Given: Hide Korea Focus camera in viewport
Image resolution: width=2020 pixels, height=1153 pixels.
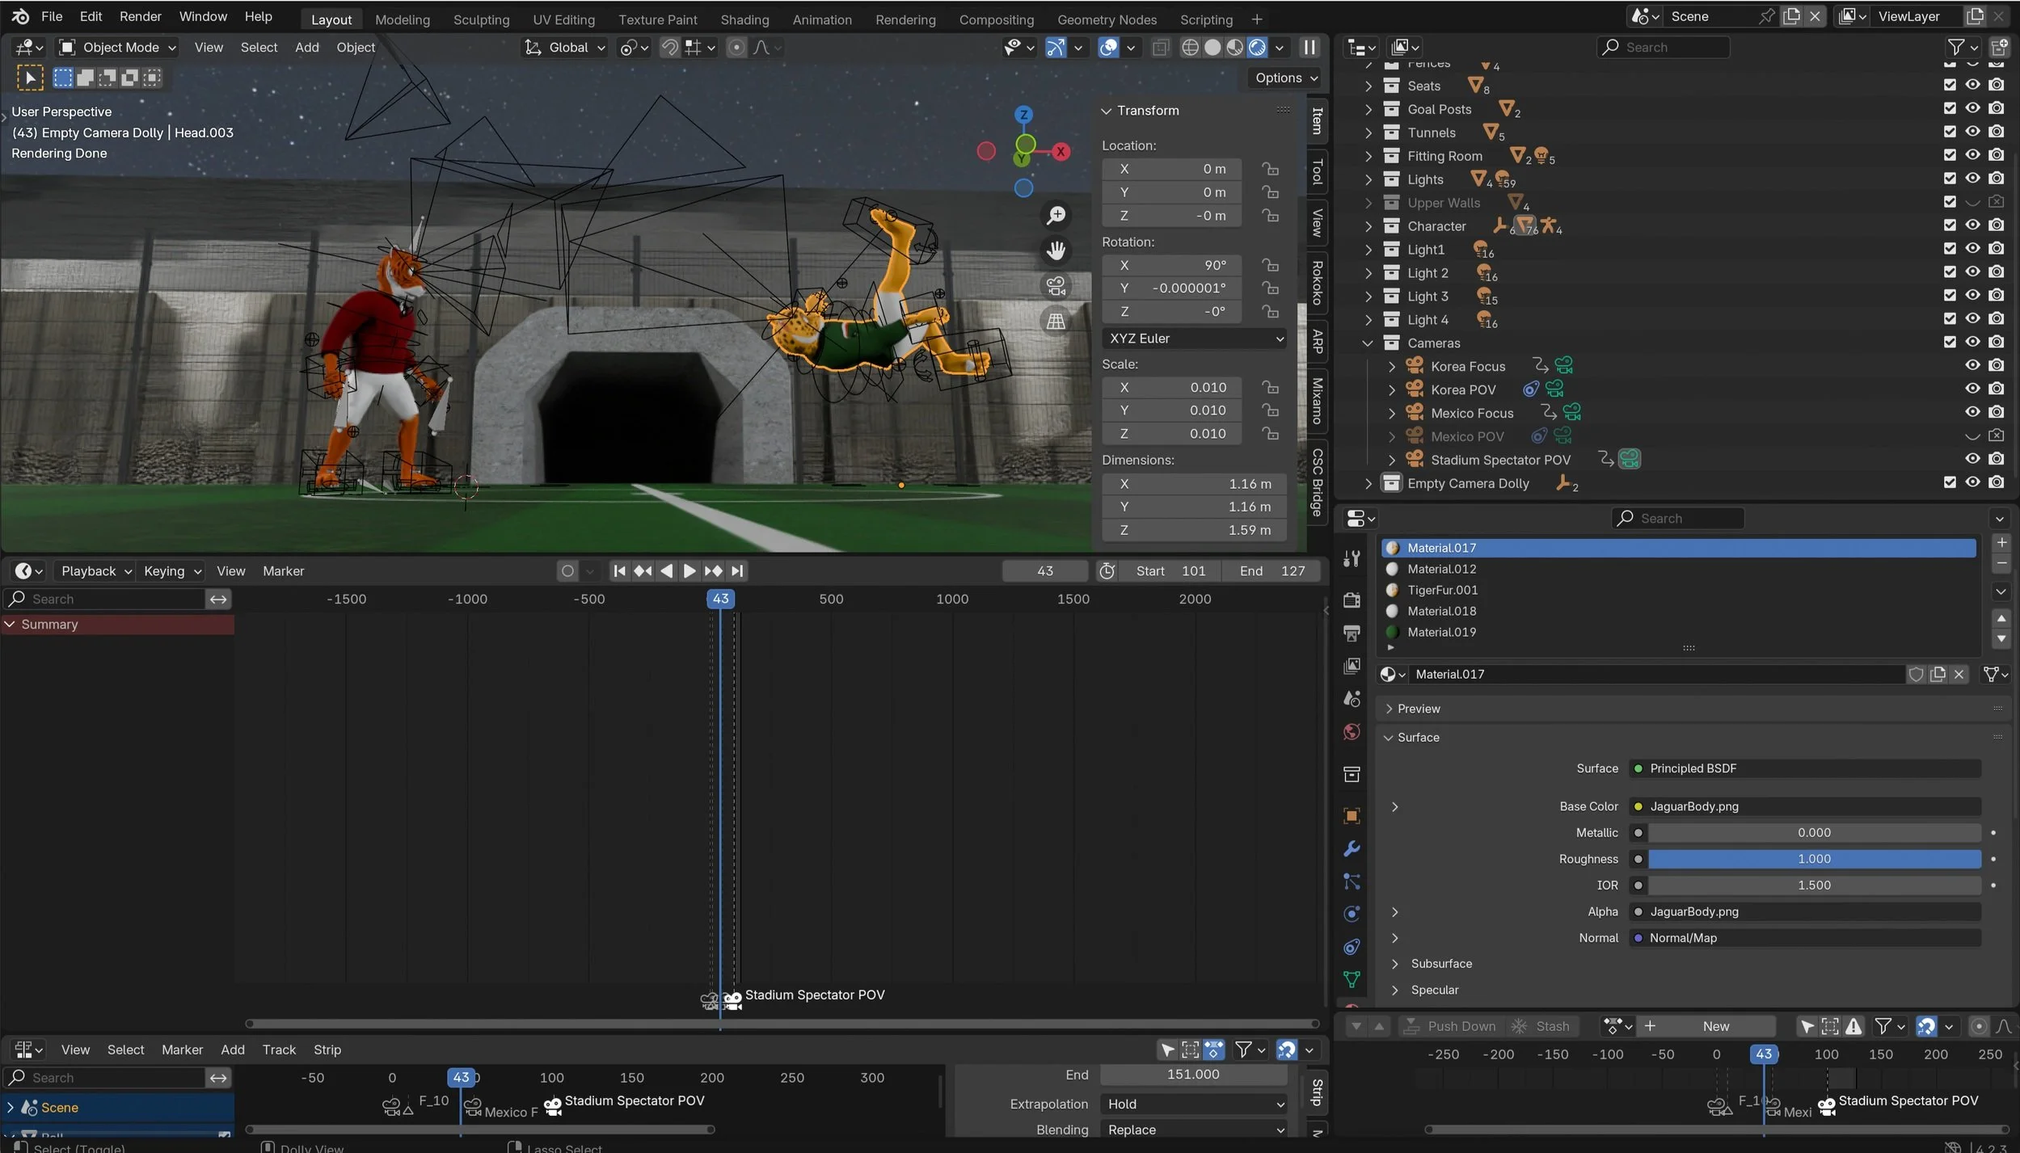Looking at the screenshot, I should point(1972,366).
